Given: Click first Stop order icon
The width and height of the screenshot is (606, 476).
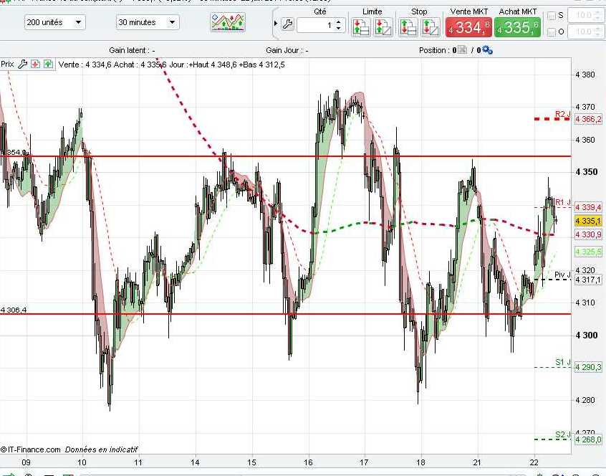Looking at the screenshot, I should click(x=408, y=27).
